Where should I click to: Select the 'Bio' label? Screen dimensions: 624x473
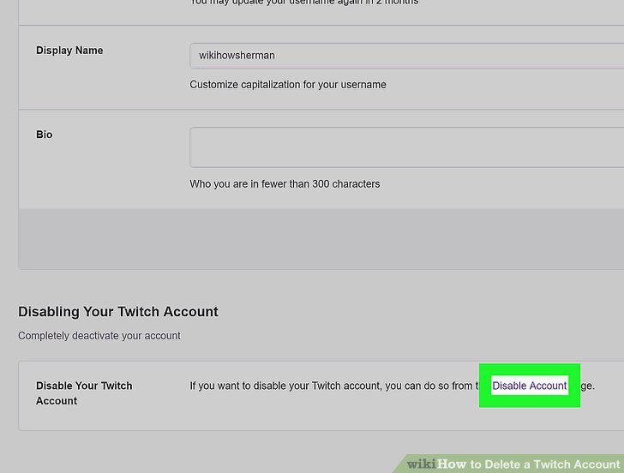click(45, 135)
